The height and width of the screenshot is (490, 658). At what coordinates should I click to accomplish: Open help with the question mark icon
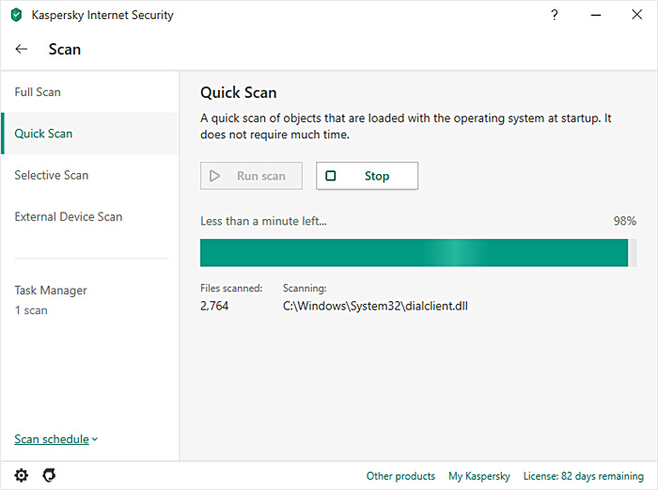pos(554,15)
